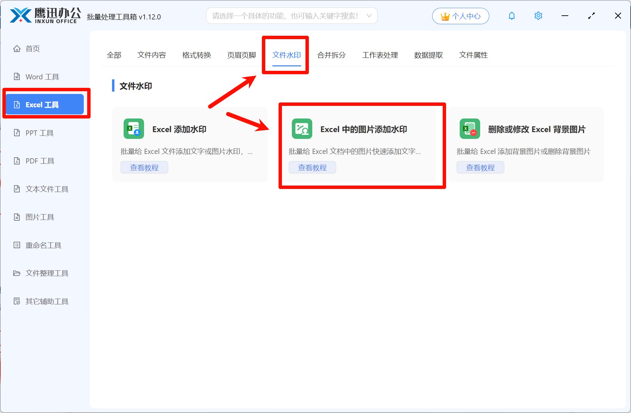Viewport: 631px width, 413px height.
Task: Switch to the 数据提取 tab
Action: (428, 55)
